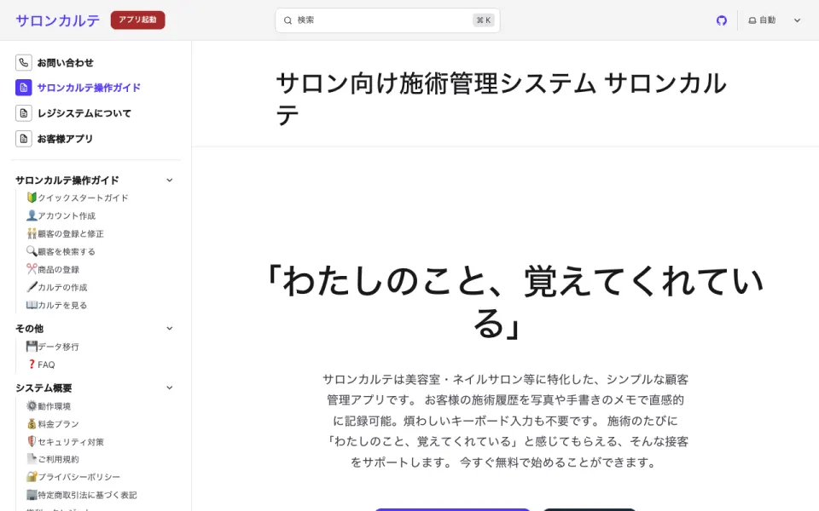The image size is (819, 511).
Task: Open 顧客を検索する page
Action: pos(61,251)
